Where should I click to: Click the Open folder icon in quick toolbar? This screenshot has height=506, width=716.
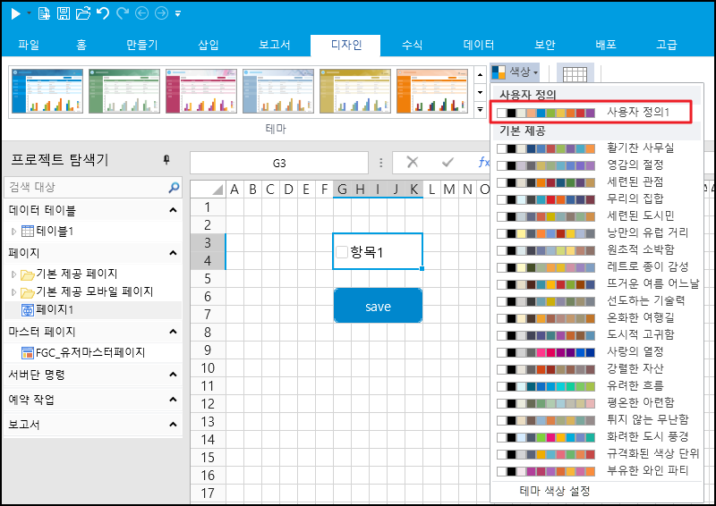tap(83, 13)
